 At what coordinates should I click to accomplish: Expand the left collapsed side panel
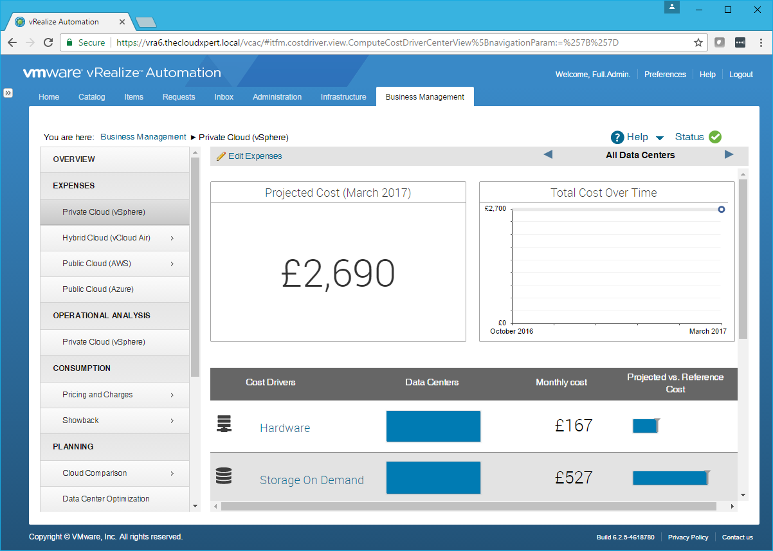click(8, 93)
